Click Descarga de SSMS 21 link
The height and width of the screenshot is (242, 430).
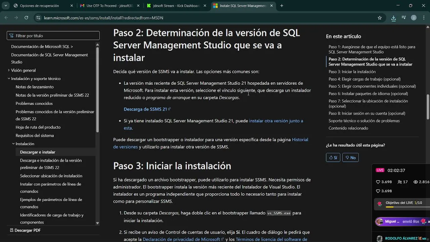[x=147, y=109]
